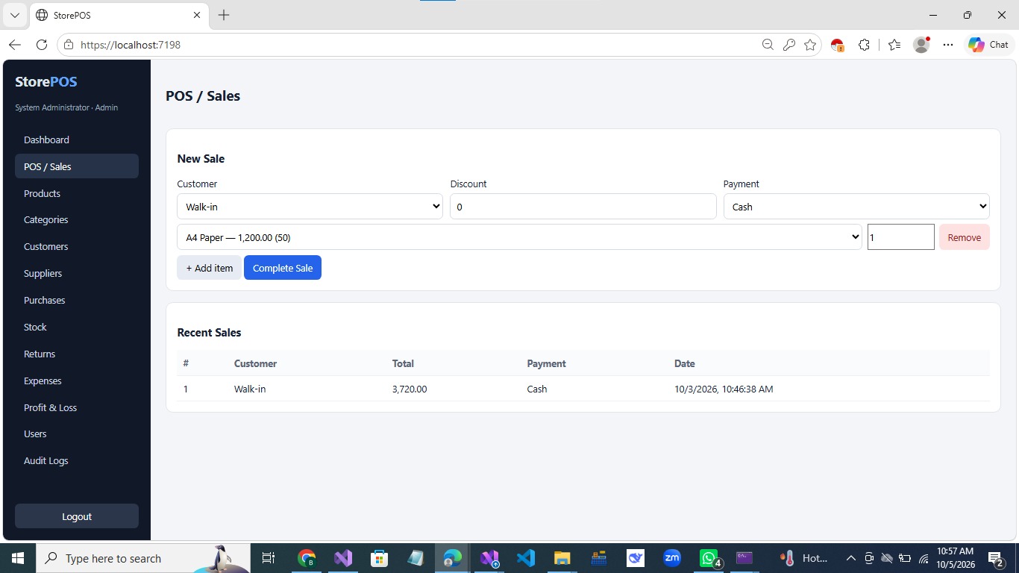
Task: Switch to Microsoft Edge on taskbar
Action: [452, 558]
